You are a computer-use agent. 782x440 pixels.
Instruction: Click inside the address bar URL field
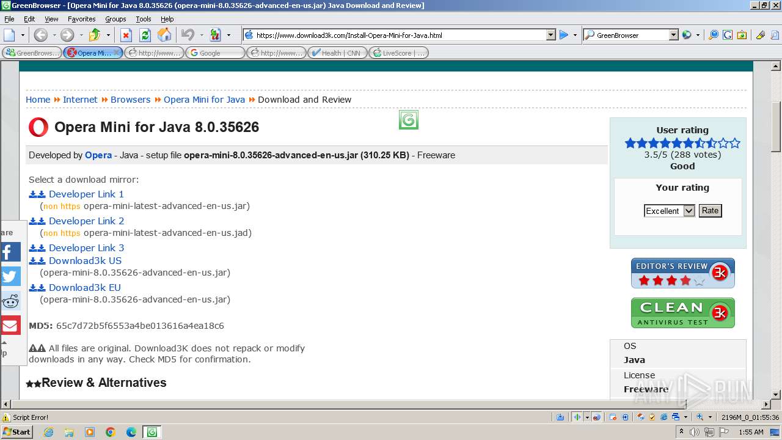click(x=400, y=35)
